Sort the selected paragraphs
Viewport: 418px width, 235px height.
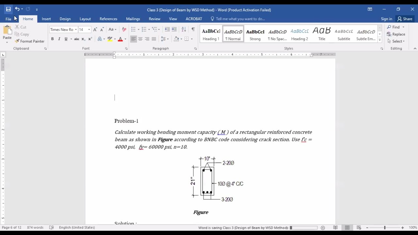pyautogui.click(x=184, y=29)
